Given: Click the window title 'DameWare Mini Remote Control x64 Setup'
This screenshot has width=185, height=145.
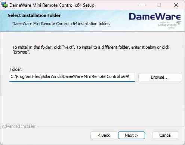Looking at the screenshot, I should tap(52, 5).
